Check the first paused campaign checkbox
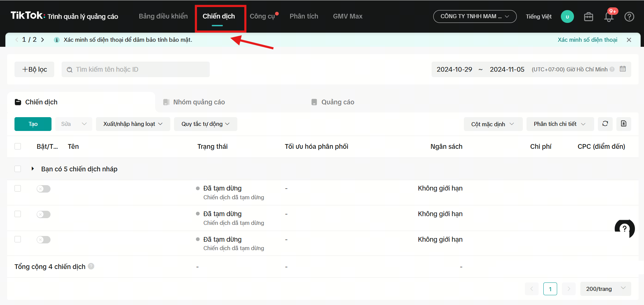 [18, 189]
